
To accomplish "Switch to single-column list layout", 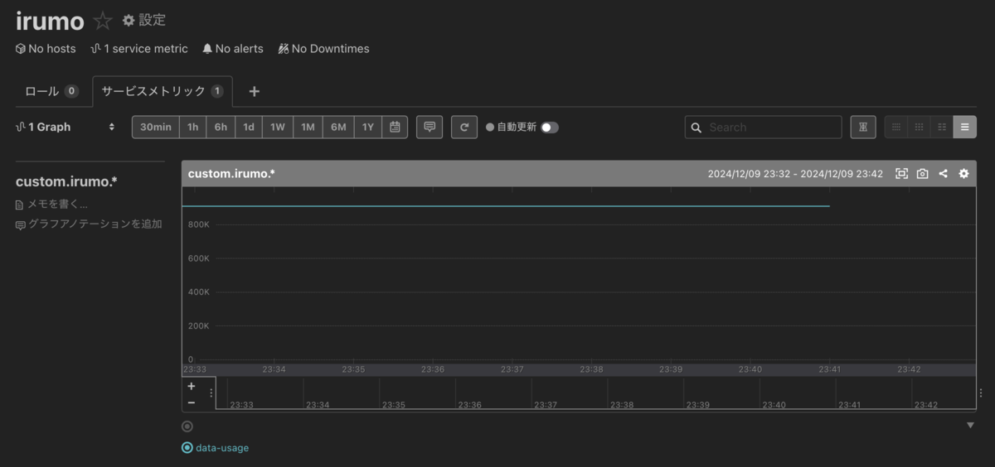I will coord(965,127).
